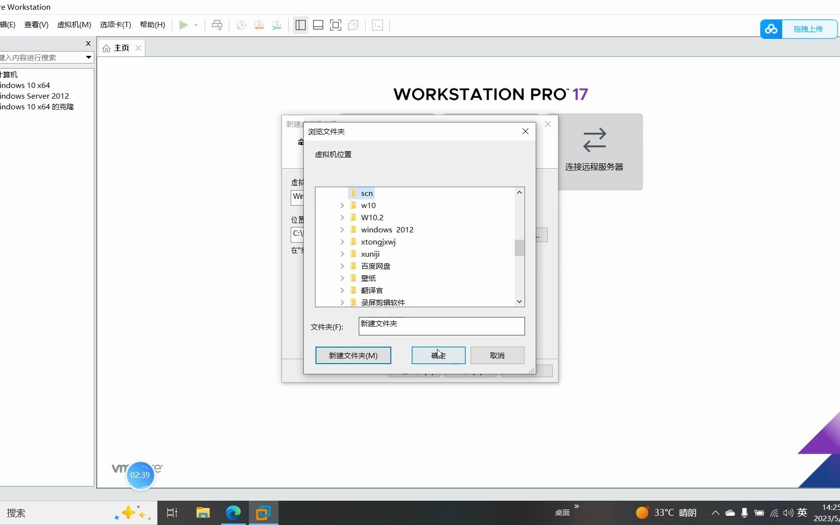The image size is (840, 525).
Task: Click the taskbar 搜索 search box
Action: point(78,513)
